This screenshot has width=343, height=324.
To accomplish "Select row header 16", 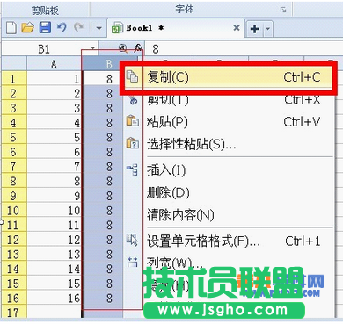I will point(14,298).
